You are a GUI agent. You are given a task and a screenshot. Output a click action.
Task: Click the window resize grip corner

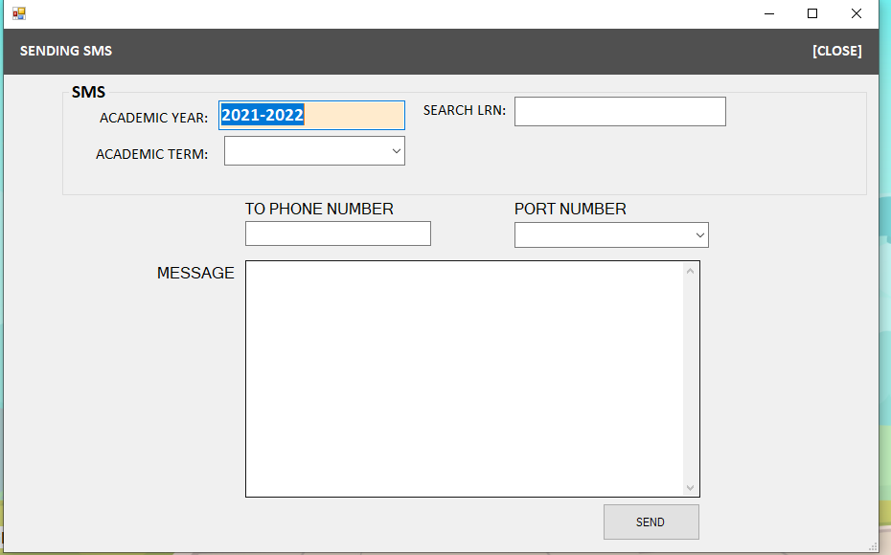[873, 547]
